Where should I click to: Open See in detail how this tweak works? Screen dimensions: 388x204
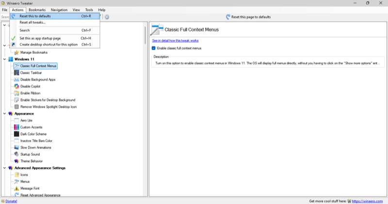[x=175, y=41]
